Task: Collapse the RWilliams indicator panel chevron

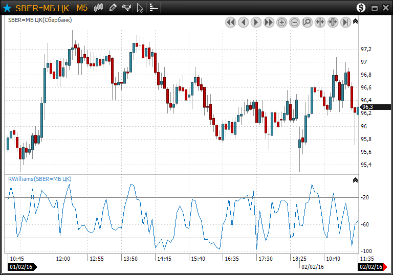Action: (x=356, y=180)
